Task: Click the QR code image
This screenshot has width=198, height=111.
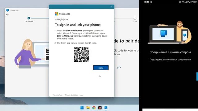Action: (x=82, y=54)
